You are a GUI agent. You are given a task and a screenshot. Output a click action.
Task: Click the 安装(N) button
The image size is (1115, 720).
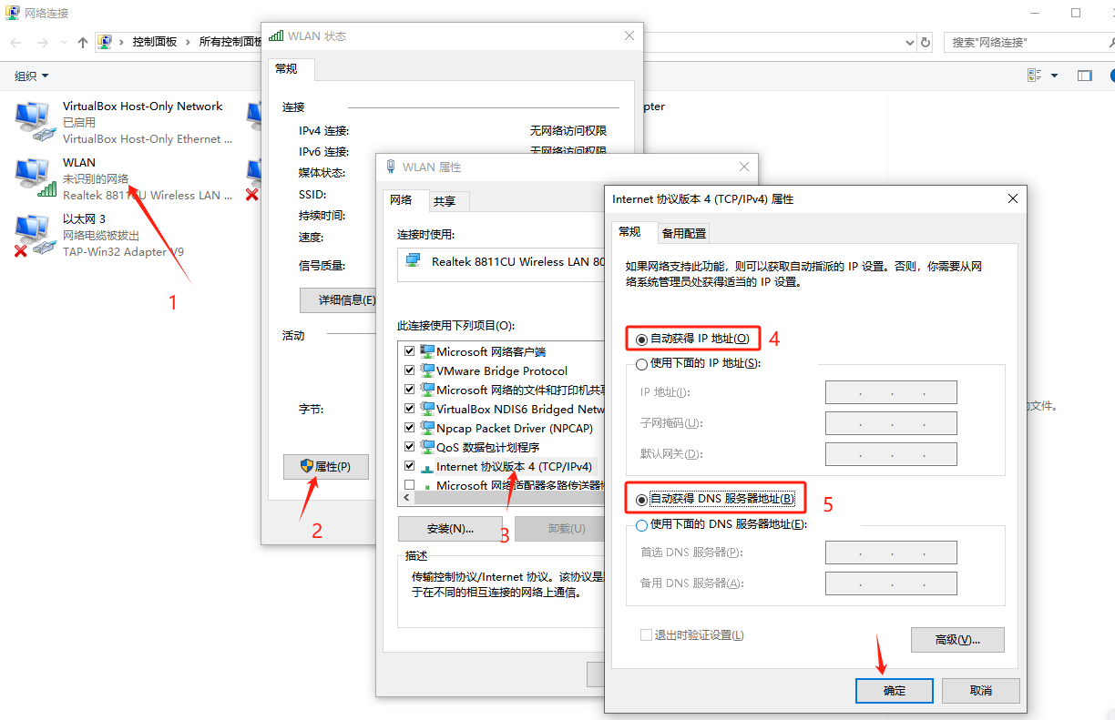[x=450, y=528]
